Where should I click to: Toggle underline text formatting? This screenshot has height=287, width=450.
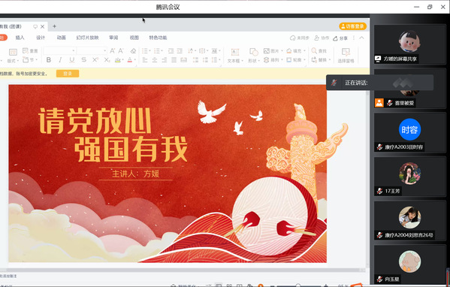coord(72,60)
